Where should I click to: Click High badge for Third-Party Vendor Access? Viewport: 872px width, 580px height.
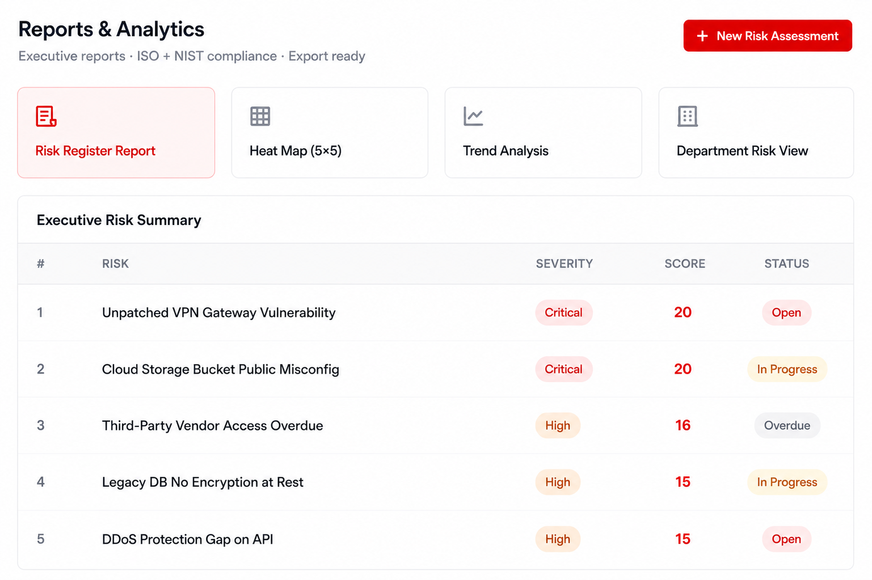click(x=558, y=426)
